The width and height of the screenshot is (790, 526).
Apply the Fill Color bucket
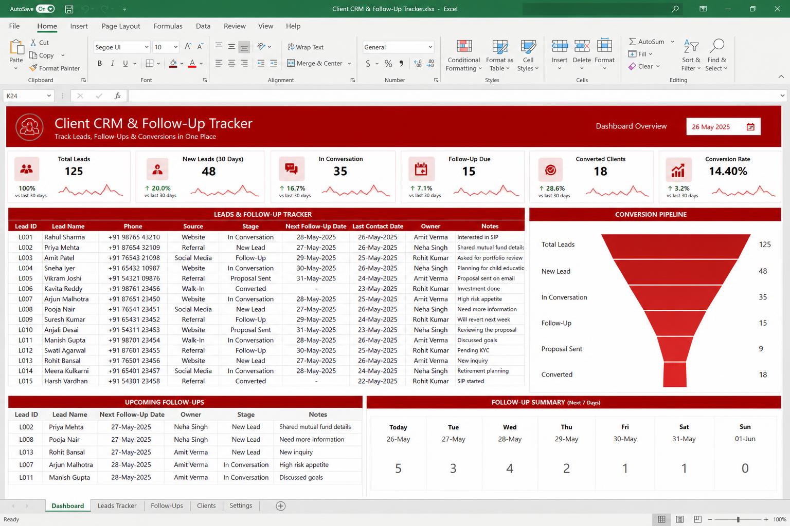(x=173, y=64)
